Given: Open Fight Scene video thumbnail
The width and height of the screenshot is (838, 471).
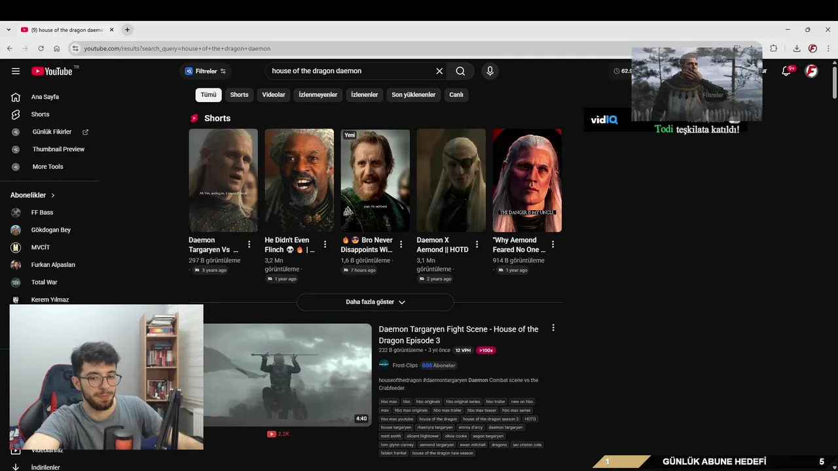Looking at the screenshot, I should (287, 375).
